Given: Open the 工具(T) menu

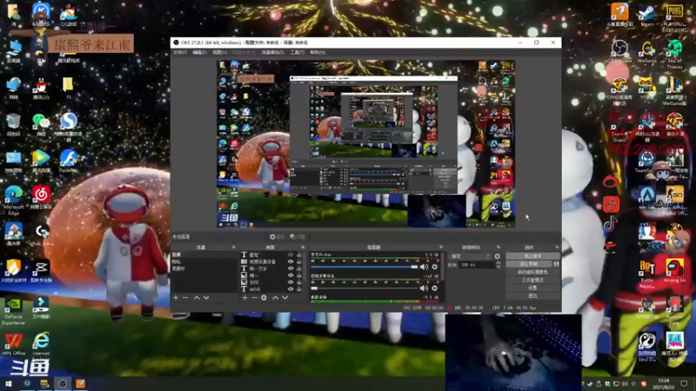Looking at the screenshot, I should 297,52.
